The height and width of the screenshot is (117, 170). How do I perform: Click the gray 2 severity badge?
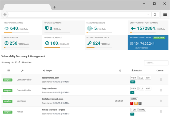click(x=140, y=103)
